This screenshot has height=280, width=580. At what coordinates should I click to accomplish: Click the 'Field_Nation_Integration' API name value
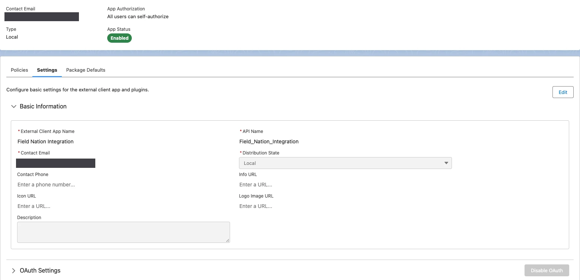click(x=269, y=141)
